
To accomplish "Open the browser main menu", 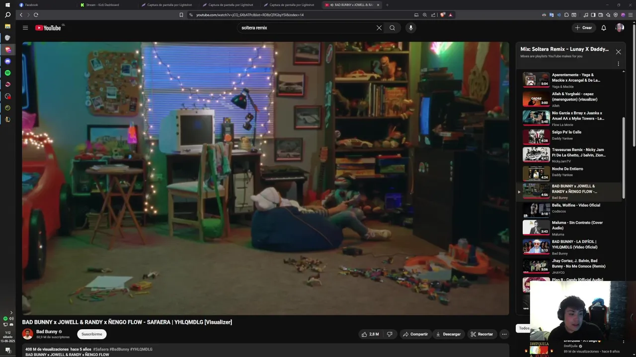I will point(630,15).
